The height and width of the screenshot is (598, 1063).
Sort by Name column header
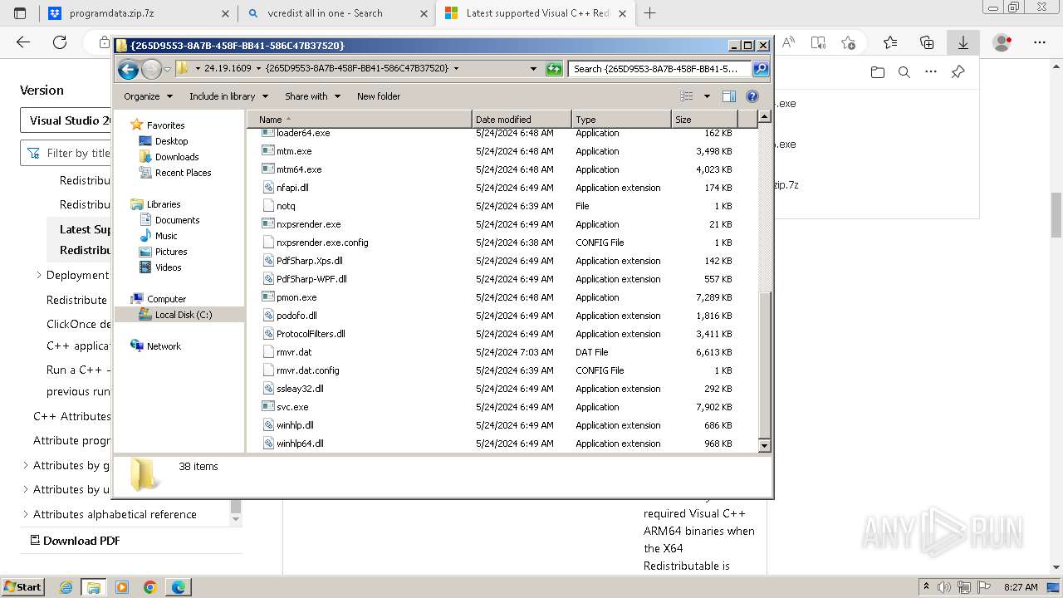click(x=359, y=120)
